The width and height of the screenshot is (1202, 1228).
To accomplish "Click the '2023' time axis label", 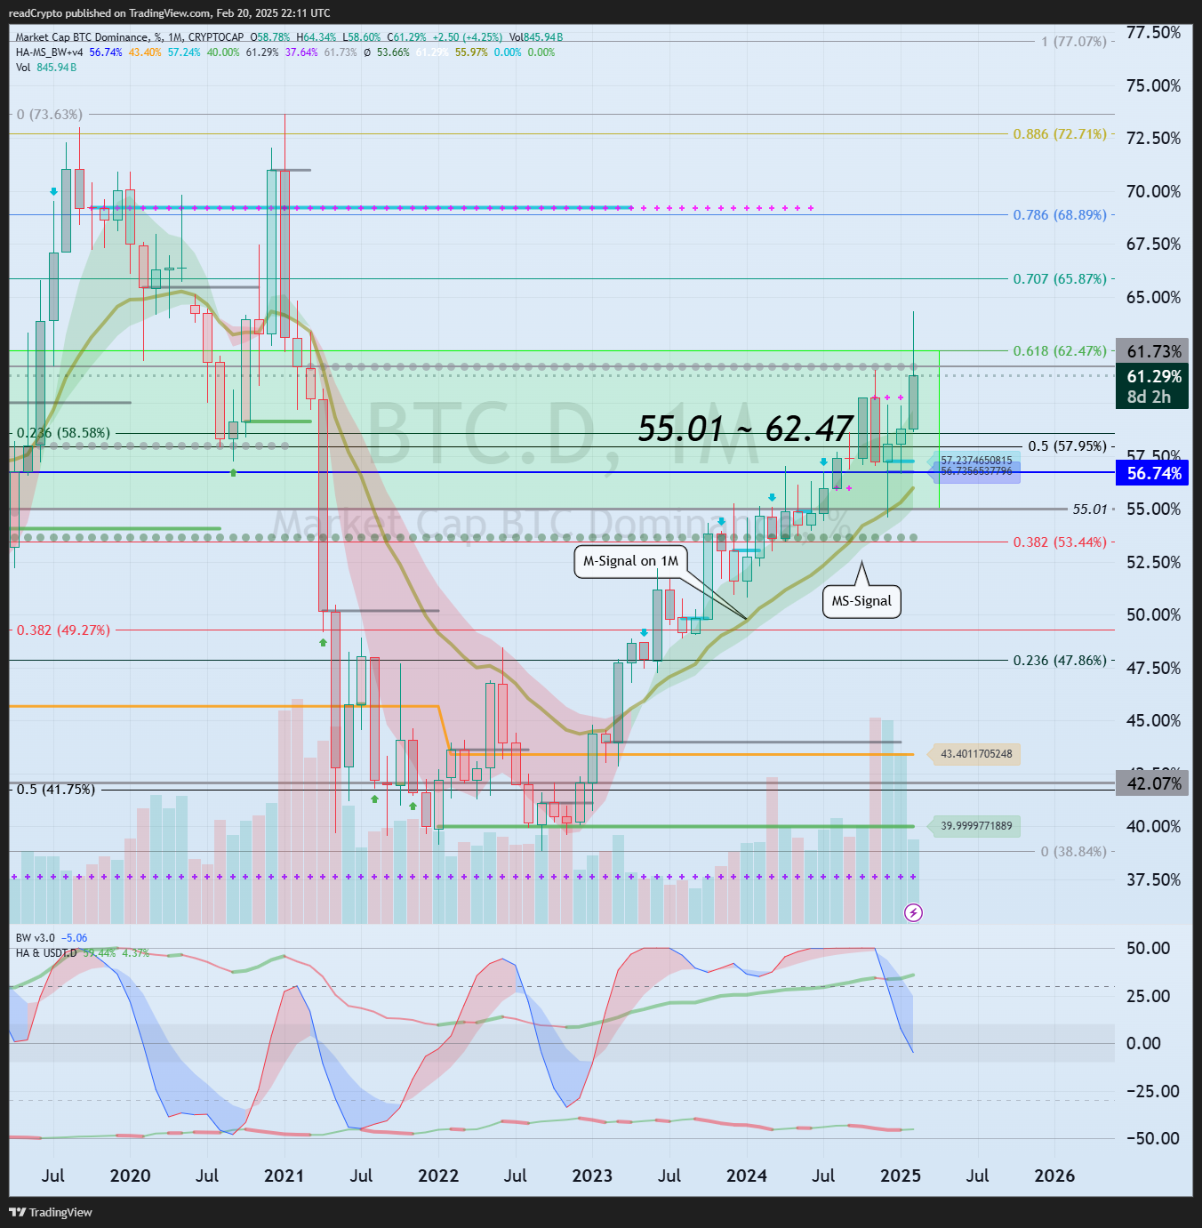I will pyautogui.click(x=592, y=1176).
